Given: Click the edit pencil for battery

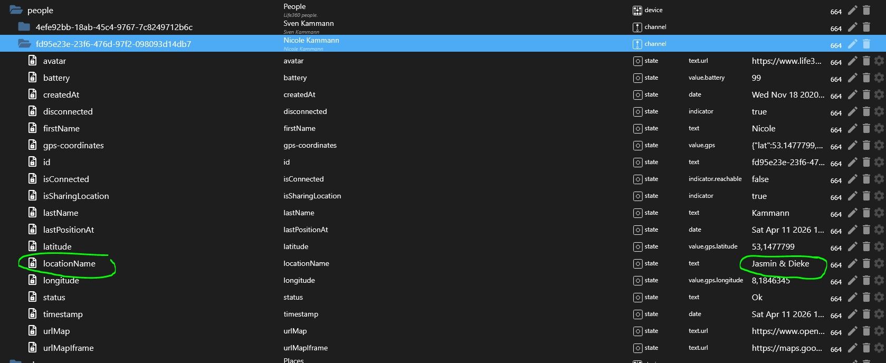Looking at the screenshot, I should 852,78.
